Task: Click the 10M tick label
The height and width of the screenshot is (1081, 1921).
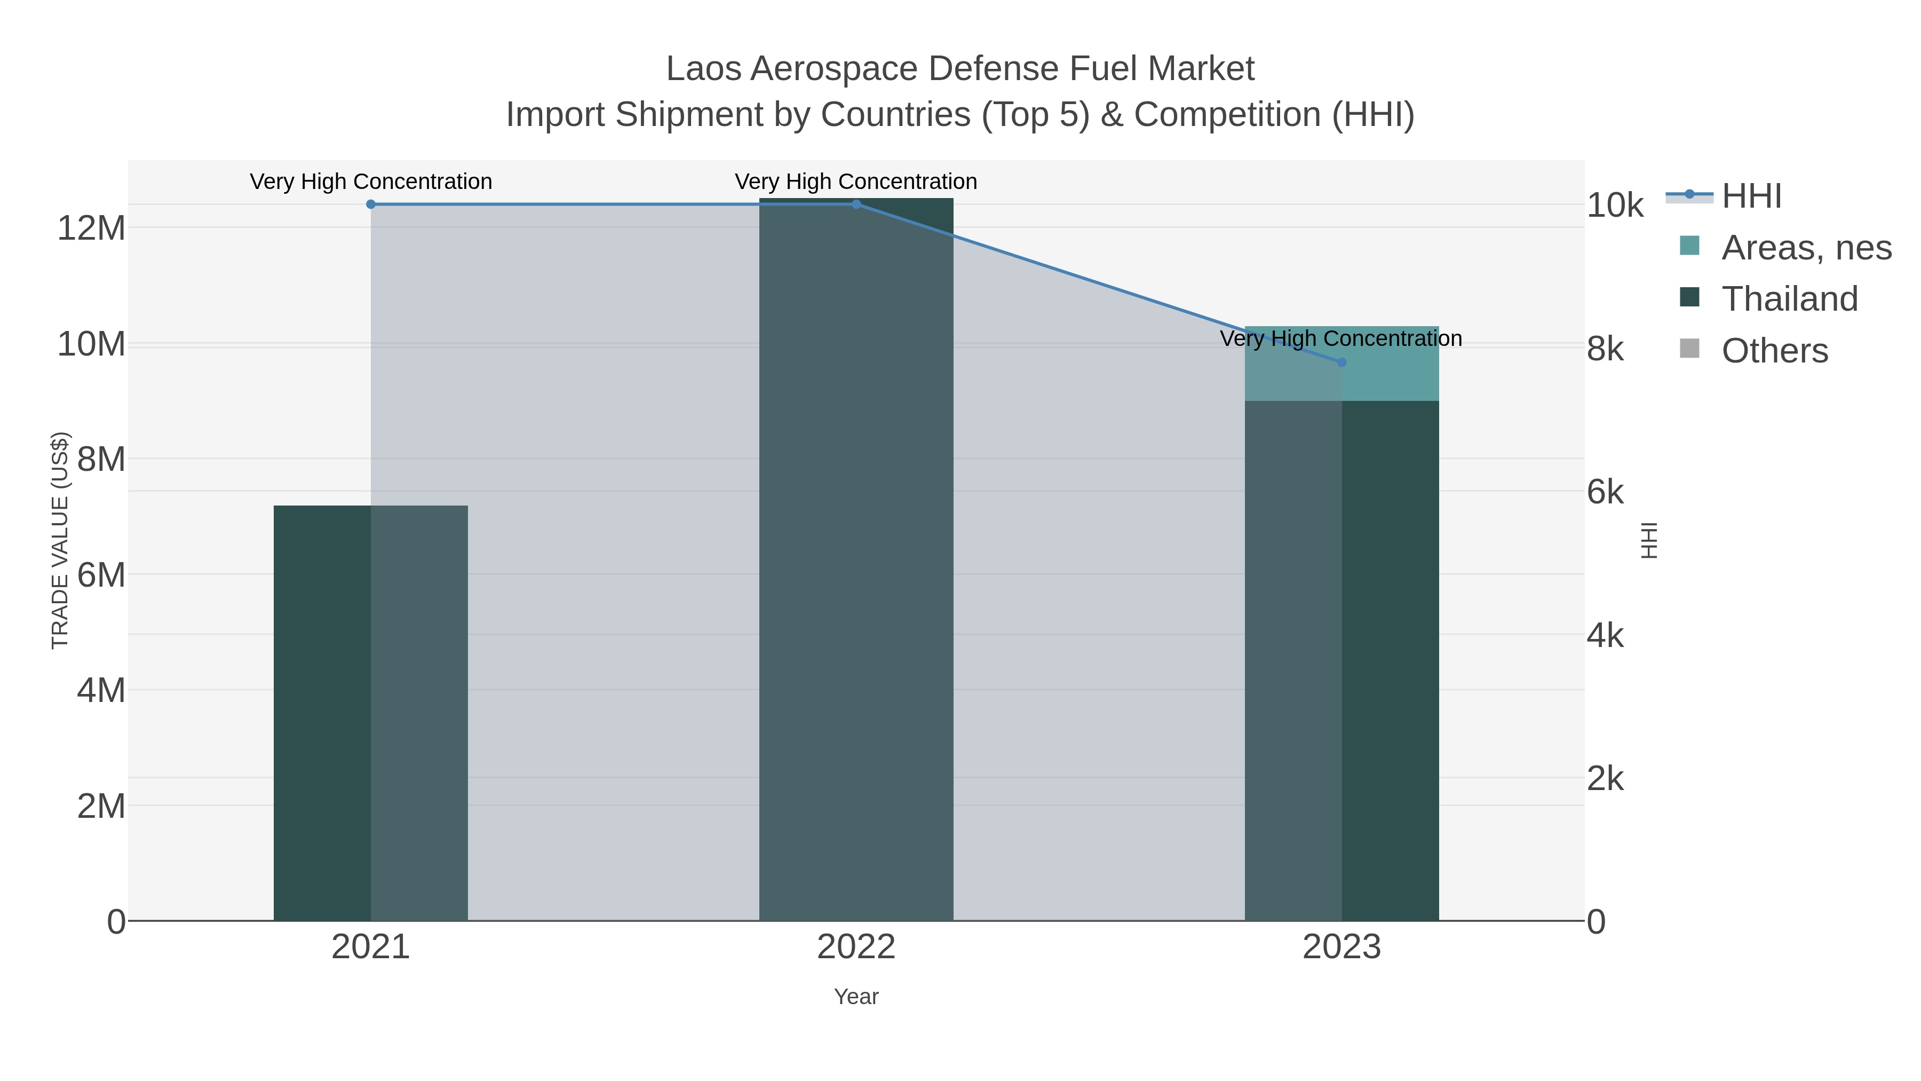Action: point(91,344)
